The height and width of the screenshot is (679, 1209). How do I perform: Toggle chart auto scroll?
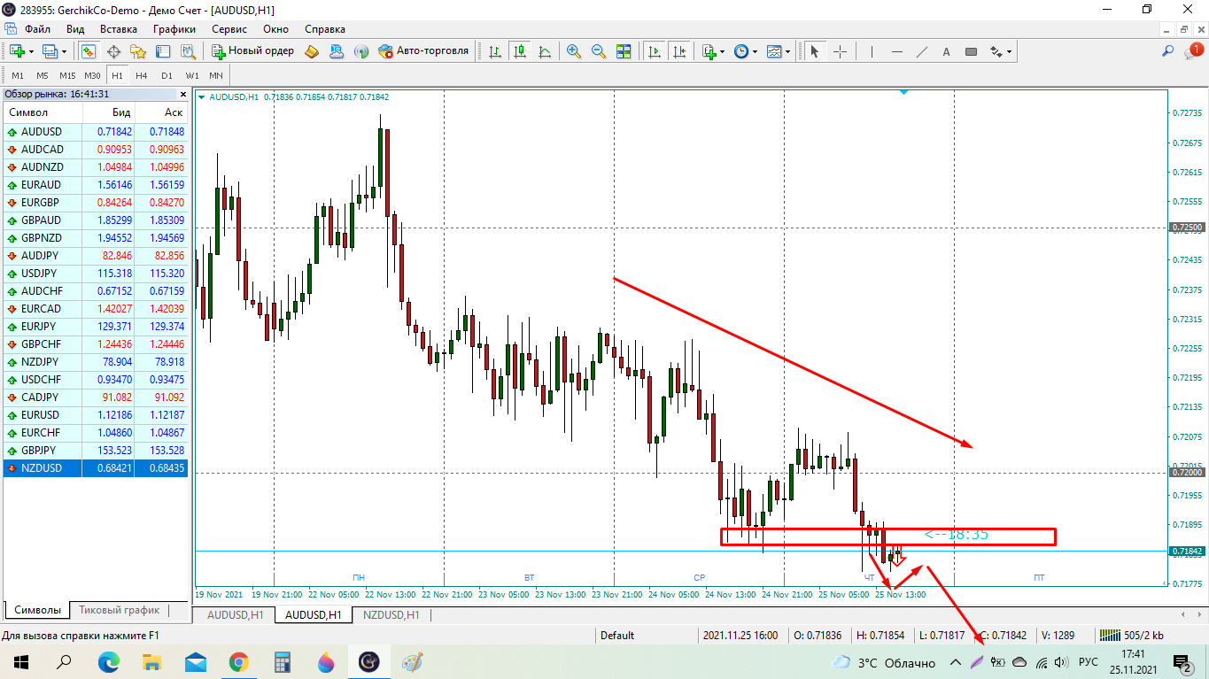(654, 51)
